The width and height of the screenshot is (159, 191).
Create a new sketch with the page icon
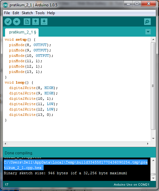(x=27, y=22)
